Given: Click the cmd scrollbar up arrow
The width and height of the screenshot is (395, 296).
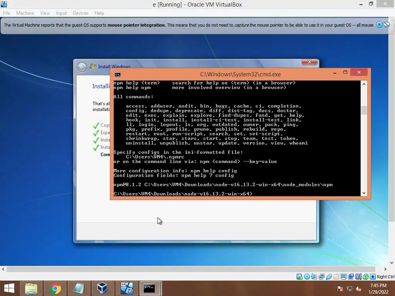Looking at the screenshot, I should (x=364, y=84).
